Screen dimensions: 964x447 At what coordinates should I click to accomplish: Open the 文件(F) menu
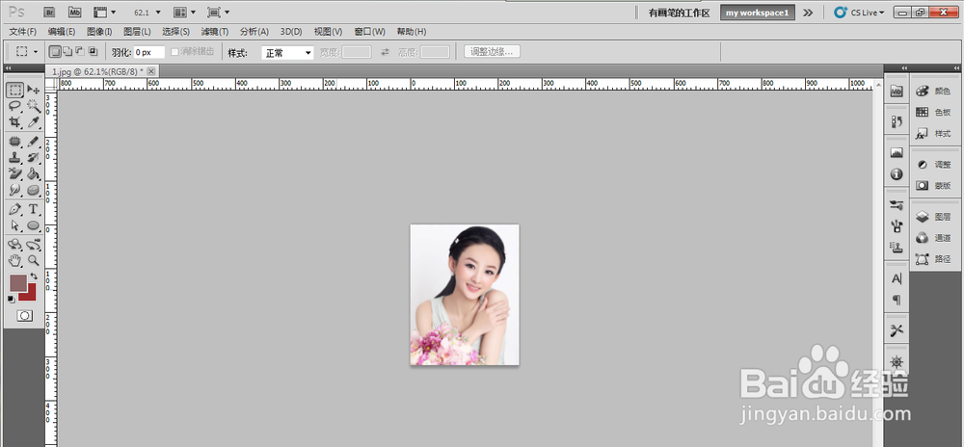click(x=23, y=32)
